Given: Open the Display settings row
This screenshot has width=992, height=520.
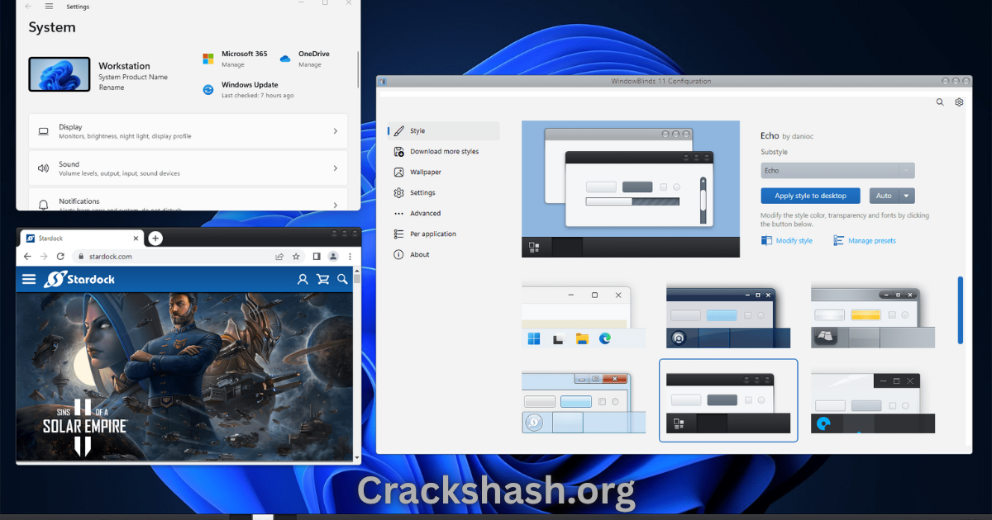Looking at the screenshot, I should 188,131.
